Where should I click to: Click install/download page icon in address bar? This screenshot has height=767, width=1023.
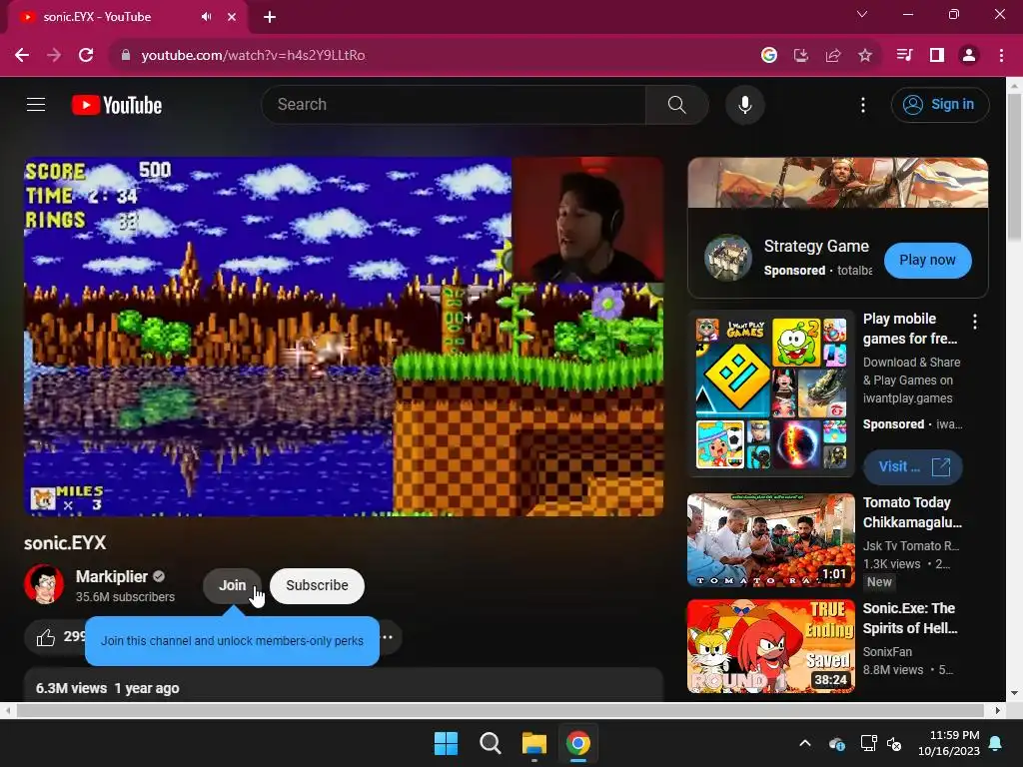[x=800, y=56]
